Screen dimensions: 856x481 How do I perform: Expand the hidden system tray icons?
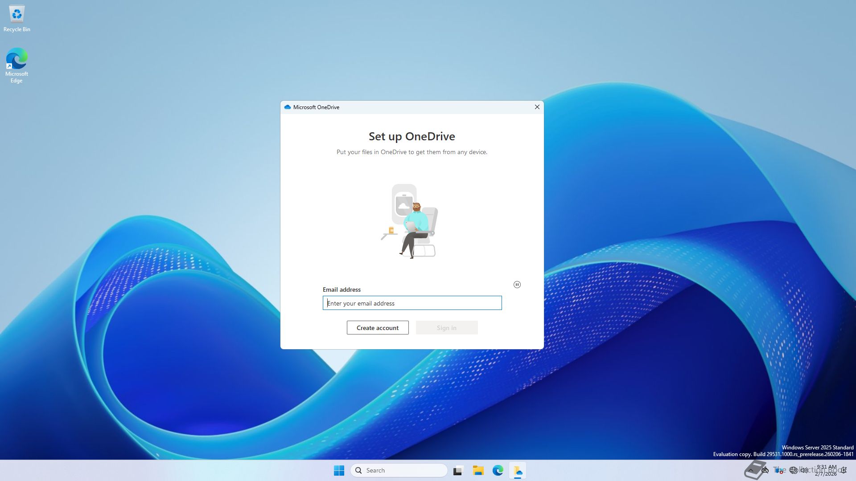(751, 470)
